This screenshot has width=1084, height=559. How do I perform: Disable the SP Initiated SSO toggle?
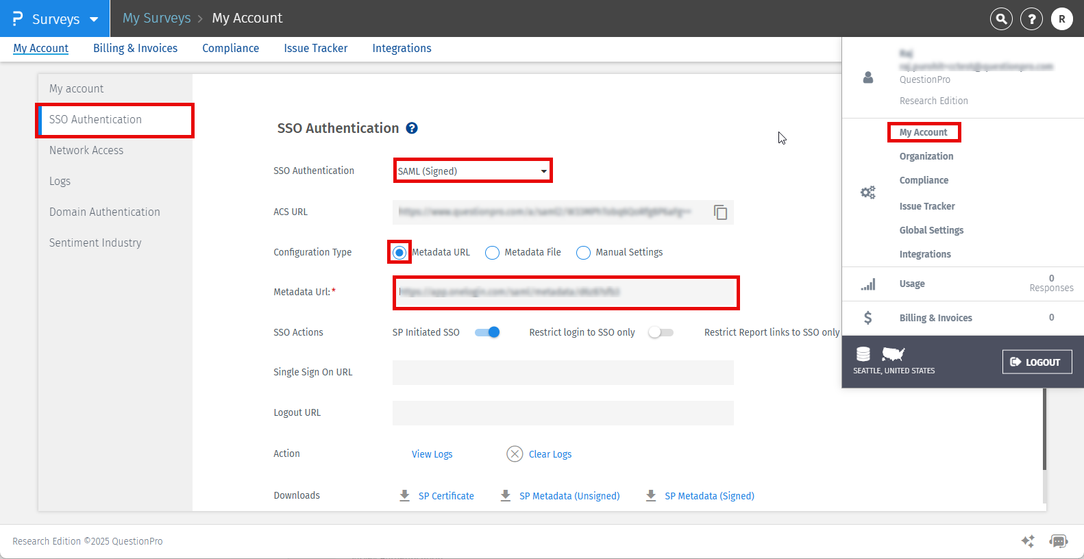(x=487, y=332)
